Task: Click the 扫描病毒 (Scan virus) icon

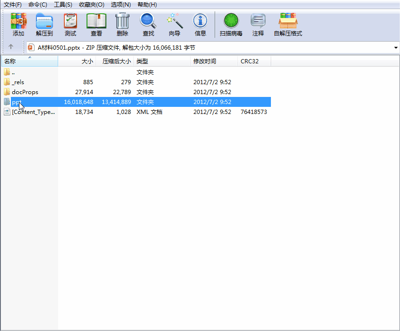Action: pos(231,21)
